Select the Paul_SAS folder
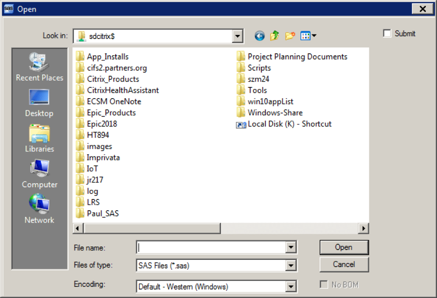The height and width of the screenshot is (298, 437). pos(97,213)
